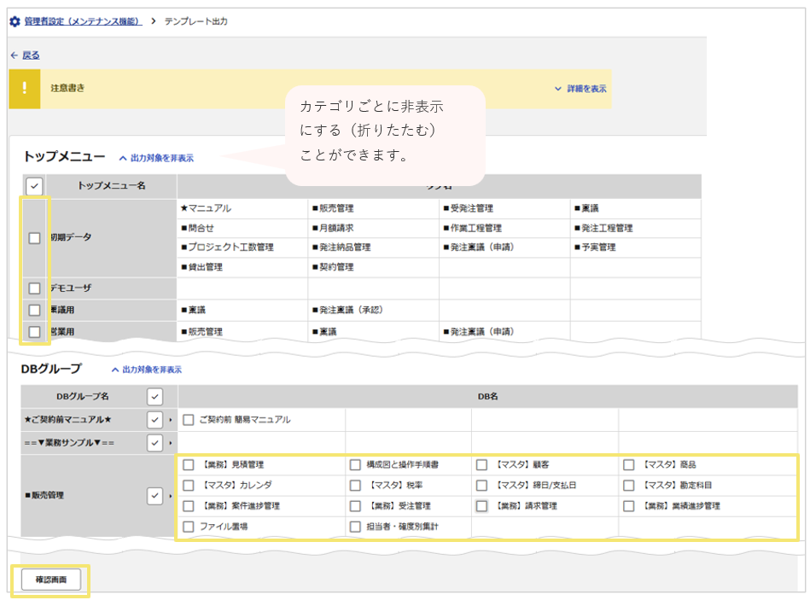Image resolution: width=810 pixels, height=606 pixels.
Task: Check the 初期データ top menu checkbox
Action: coord(35,238)
